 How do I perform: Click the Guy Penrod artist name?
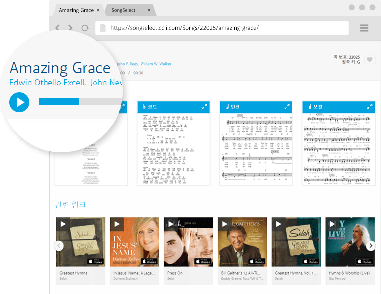pos(337,279)
